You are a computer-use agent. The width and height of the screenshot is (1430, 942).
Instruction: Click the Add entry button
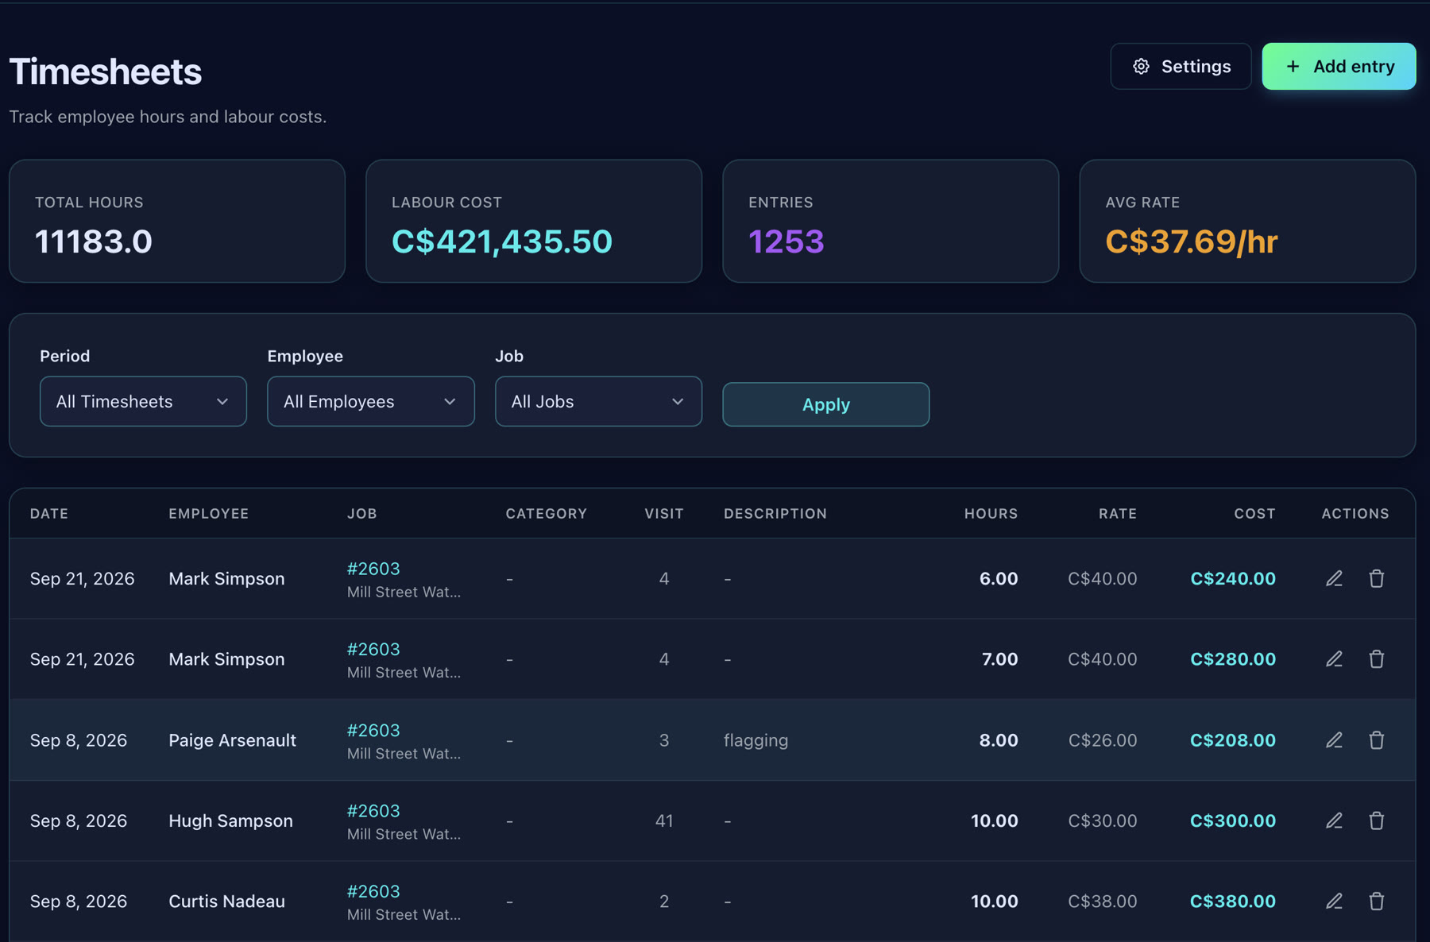tap(1339, 66)
